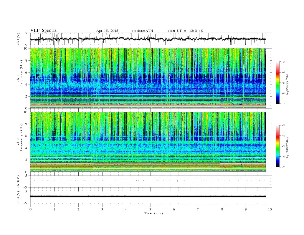Click the "8" kHz tick of ch.2 spectrogram
The image size is (304, 235).
[x=27, y=124]
